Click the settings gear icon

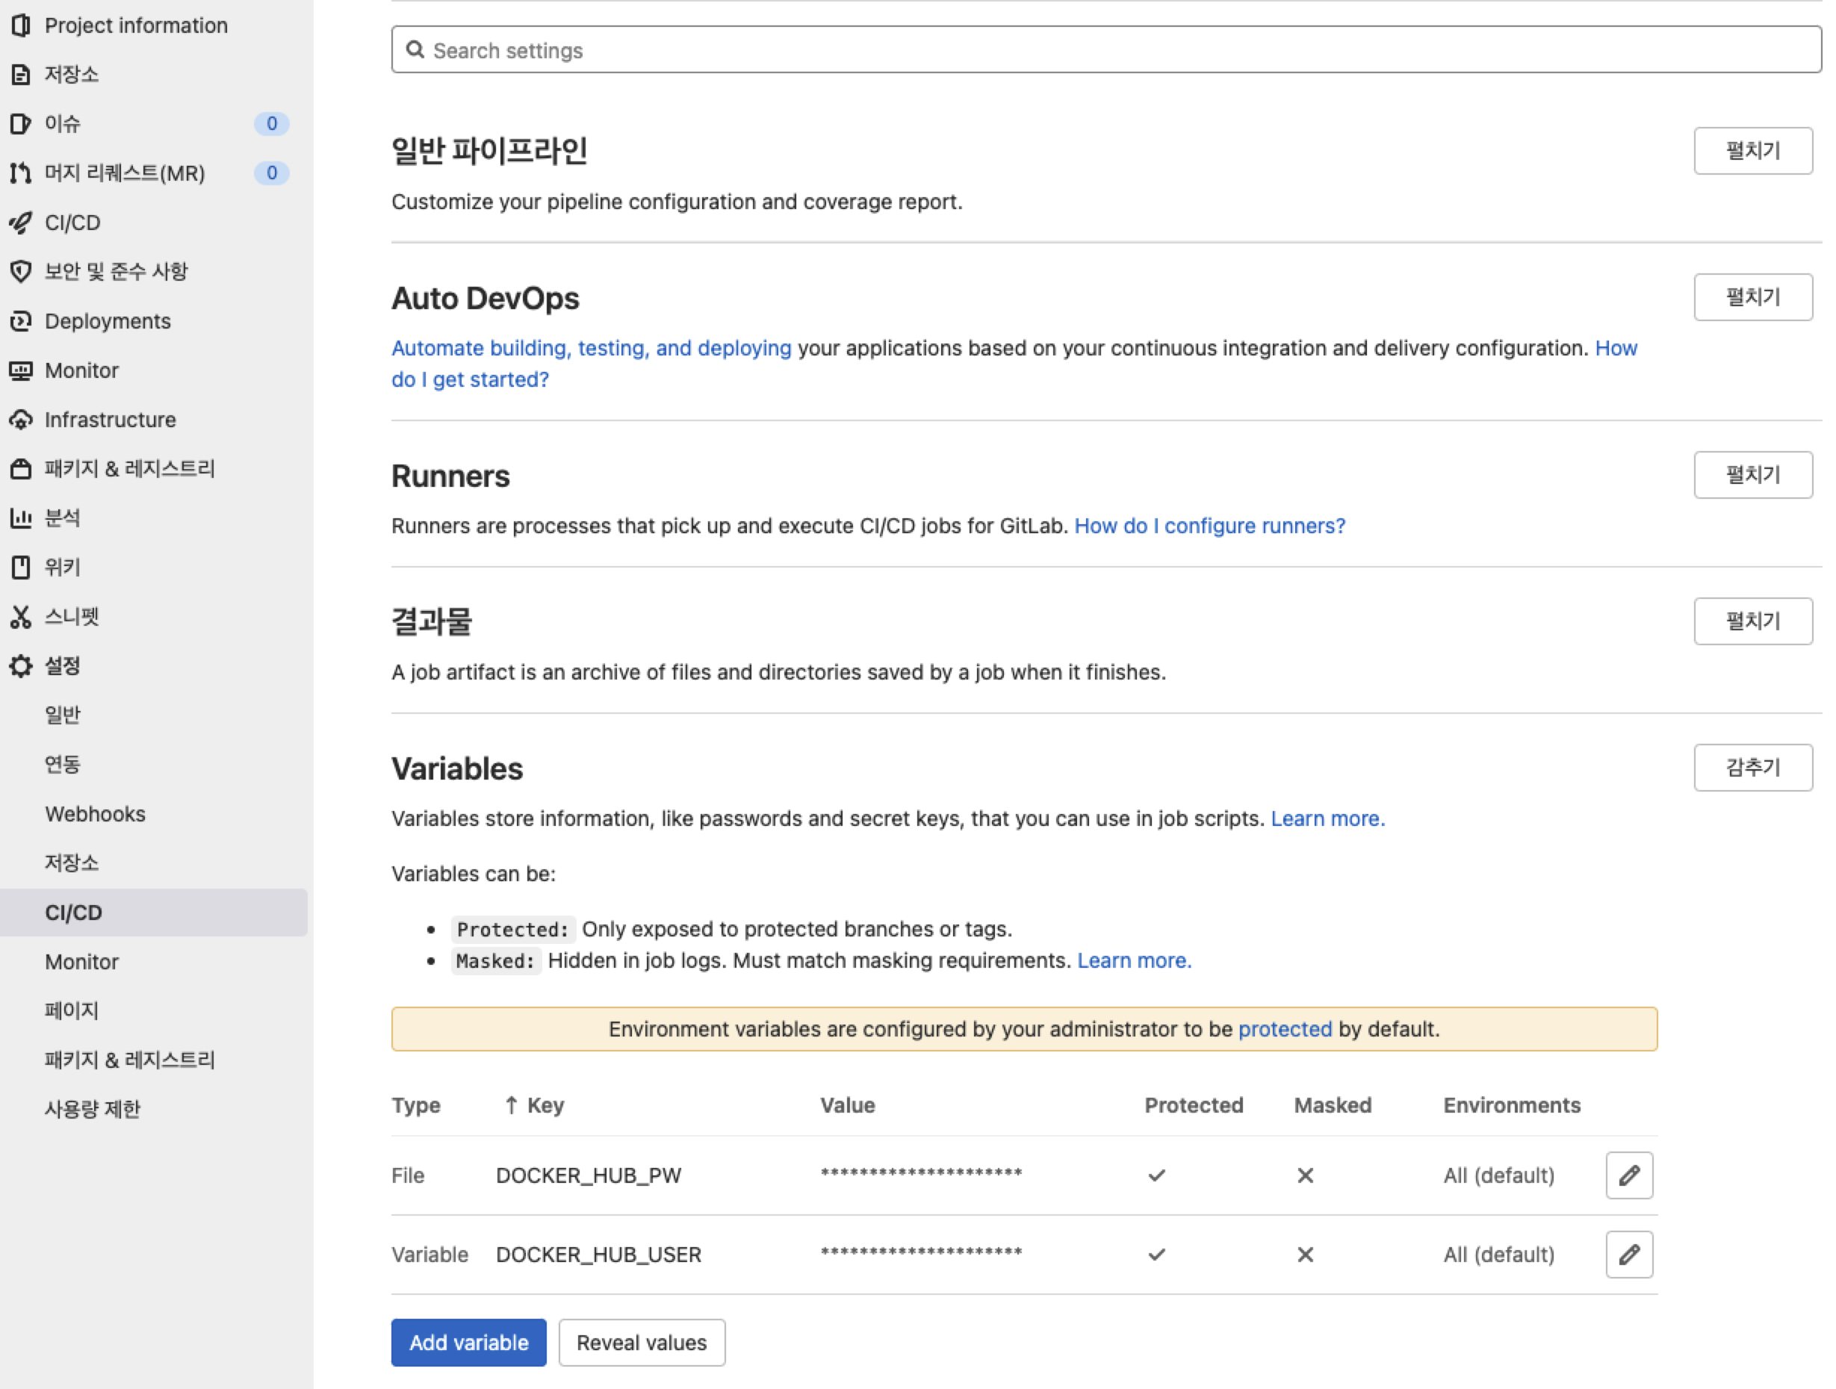(x=21, y=665)
